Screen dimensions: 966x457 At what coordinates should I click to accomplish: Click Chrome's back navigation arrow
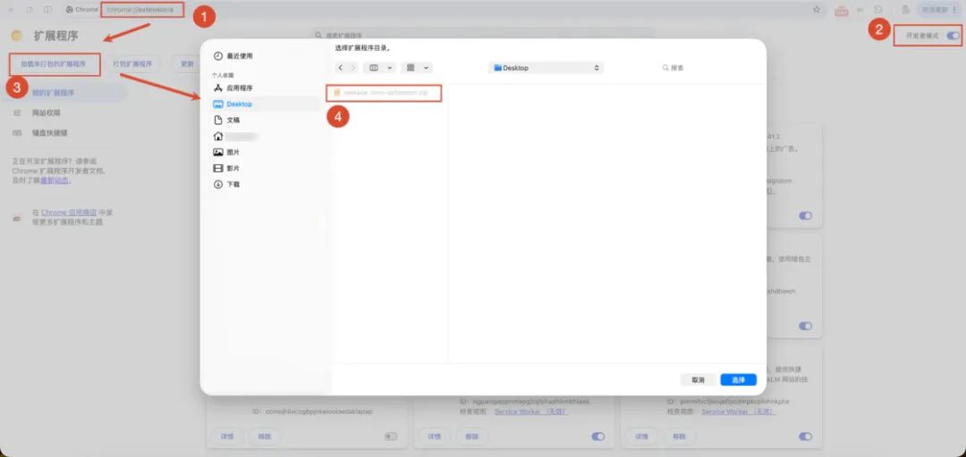pos(11,10)
